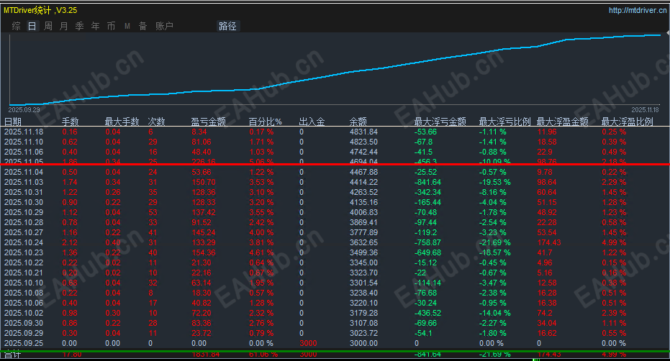
Task: Click trade count 53 on 2025.10.29
Action: click(x=153, y=212)
